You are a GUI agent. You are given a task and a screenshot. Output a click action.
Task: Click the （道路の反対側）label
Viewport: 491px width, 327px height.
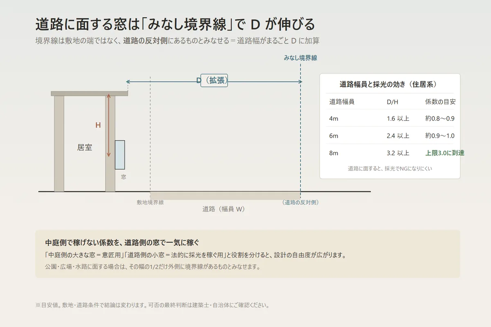click(300, 202)
